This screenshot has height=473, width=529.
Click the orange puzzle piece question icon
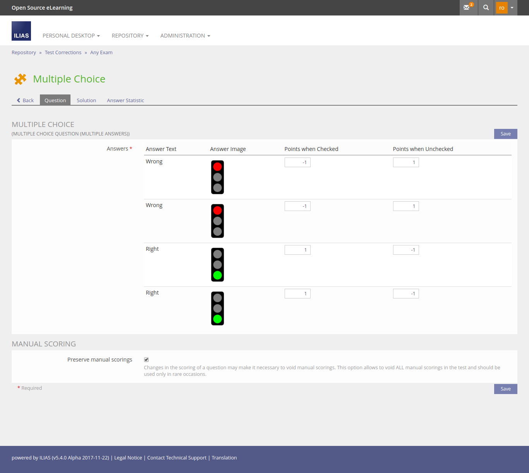(x=20, y=79)
